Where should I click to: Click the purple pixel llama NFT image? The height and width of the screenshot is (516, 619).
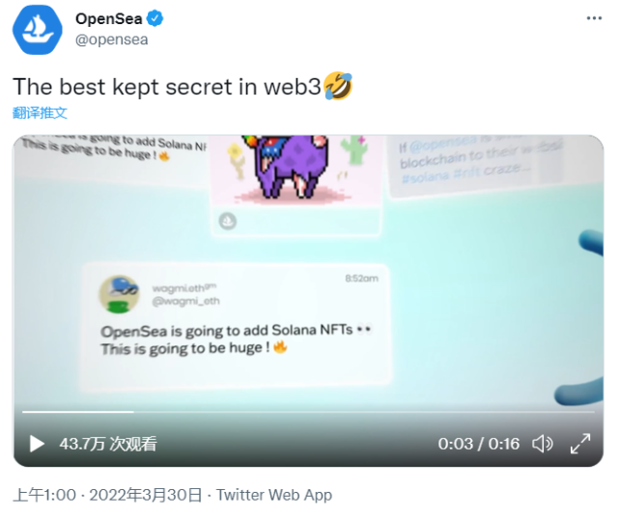tap(290, 167)
